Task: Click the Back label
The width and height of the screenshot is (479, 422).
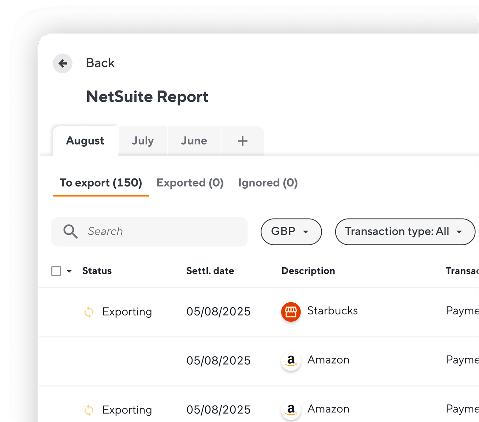Action: tap(100, 63)
